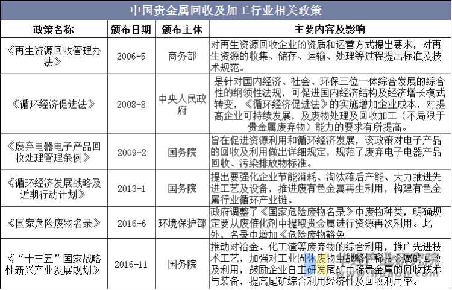Click the date cell 2006-5
The image size is (452, 290).
click(131, 56)
